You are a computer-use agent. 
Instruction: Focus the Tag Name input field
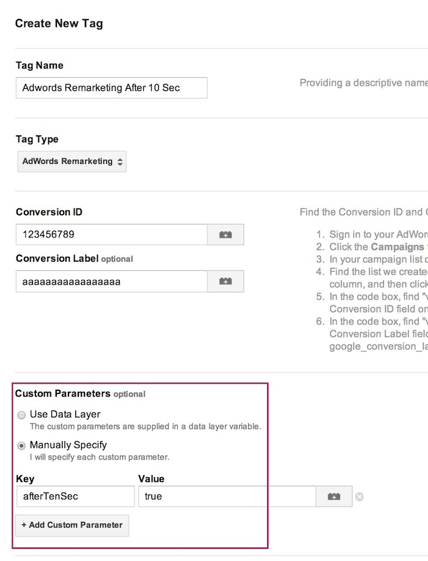(x=111, y=87)
